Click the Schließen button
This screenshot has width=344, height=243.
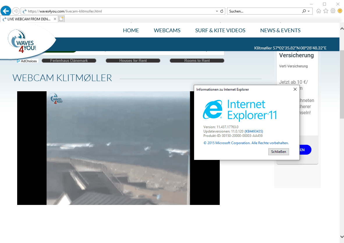coord(279,152)
